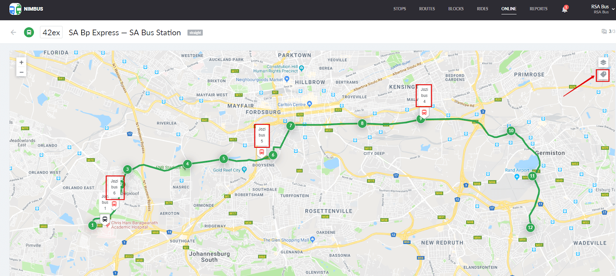This screenshot has width=616, height=276.
Task: Expand the RSA Bus account dropdown
Action: [613, 9]
